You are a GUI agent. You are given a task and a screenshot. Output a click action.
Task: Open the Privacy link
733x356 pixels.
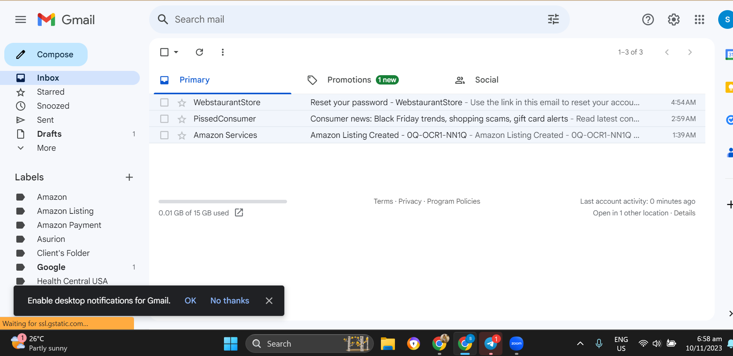pyautogui.click(x=410, y=201)
